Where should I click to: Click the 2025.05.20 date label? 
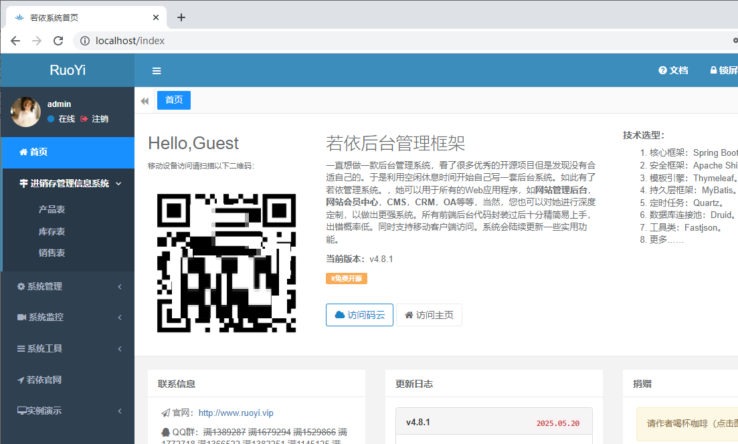[558, 423]
